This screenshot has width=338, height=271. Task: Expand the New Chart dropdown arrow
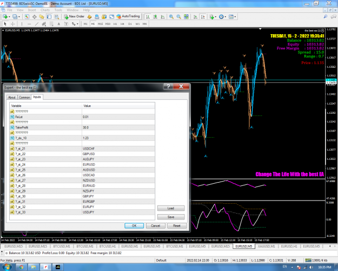(x=9, y=17)
